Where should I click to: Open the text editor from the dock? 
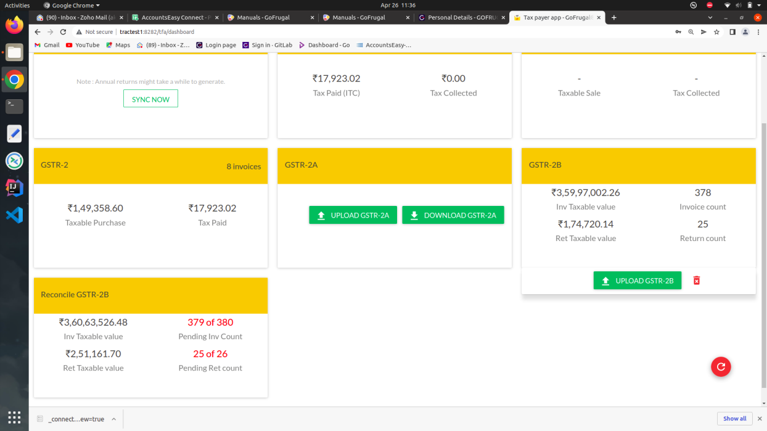point(14,133)
